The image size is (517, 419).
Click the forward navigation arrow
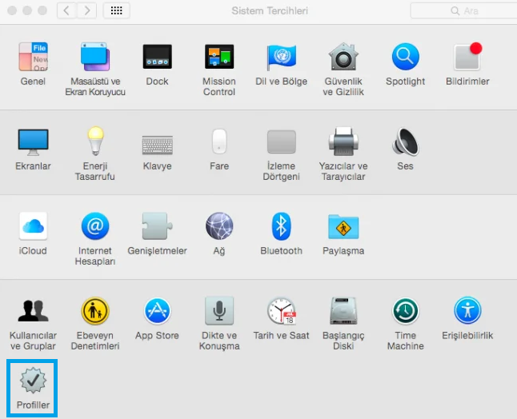tap(86, 10)
